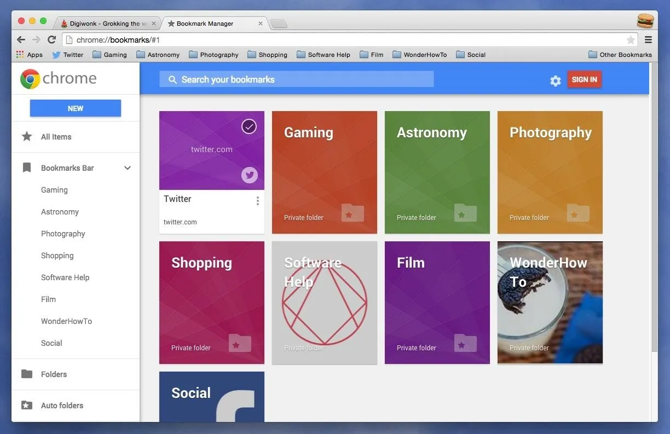This screenshot has width=670, height=434.
Task: Star this page in the address bar
Action: 631,40
